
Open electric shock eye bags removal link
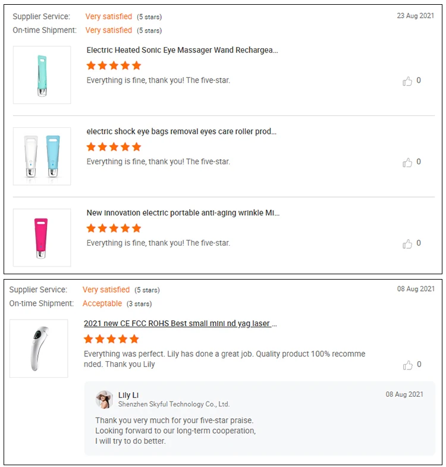point(181,131)
